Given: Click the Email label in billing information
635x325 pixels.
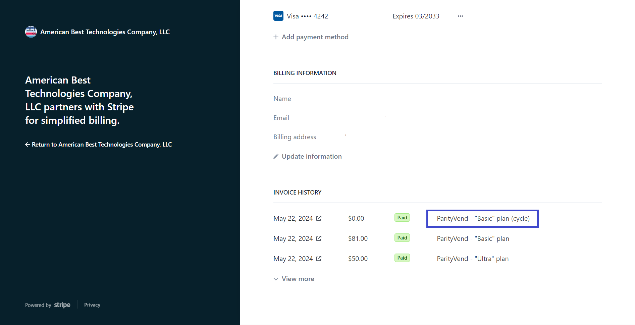Looking at the screenshot, I should 281,118.
